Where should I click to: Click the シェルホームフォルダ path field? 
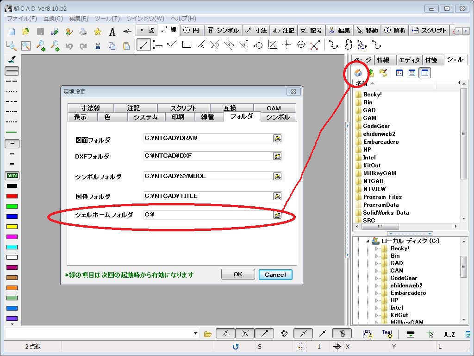point(208,215)
